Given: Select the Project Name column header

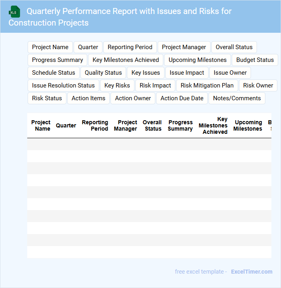Looking at the screenshot, I should point(41,125).
